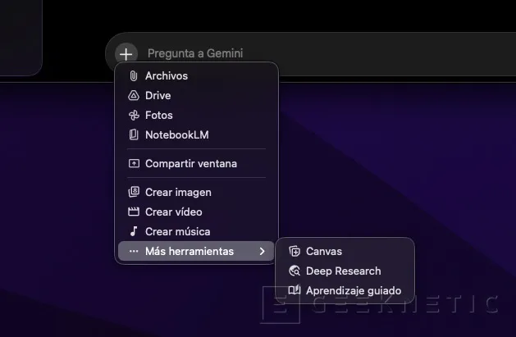Select Aprendizaje guiado submenu entry

(x=345, y=290)
